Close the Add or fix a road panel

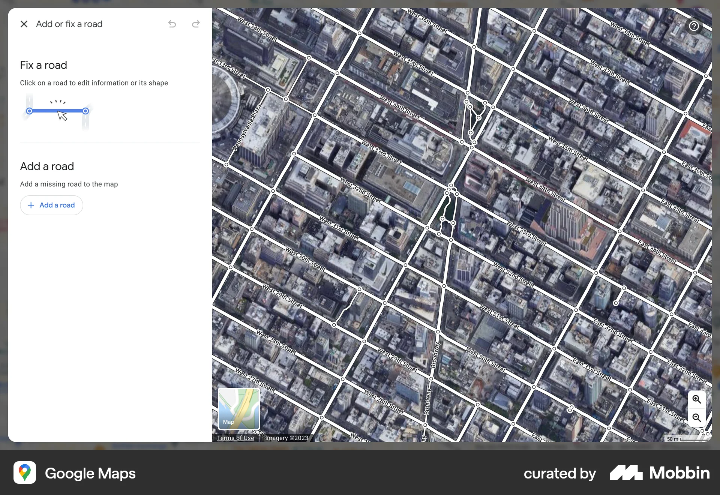tap(24, 24)
